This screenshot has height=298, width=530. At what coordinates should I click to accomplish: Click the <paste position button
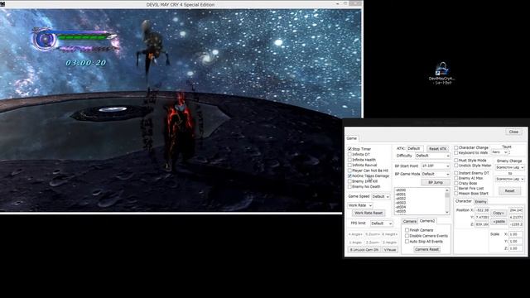499,222
